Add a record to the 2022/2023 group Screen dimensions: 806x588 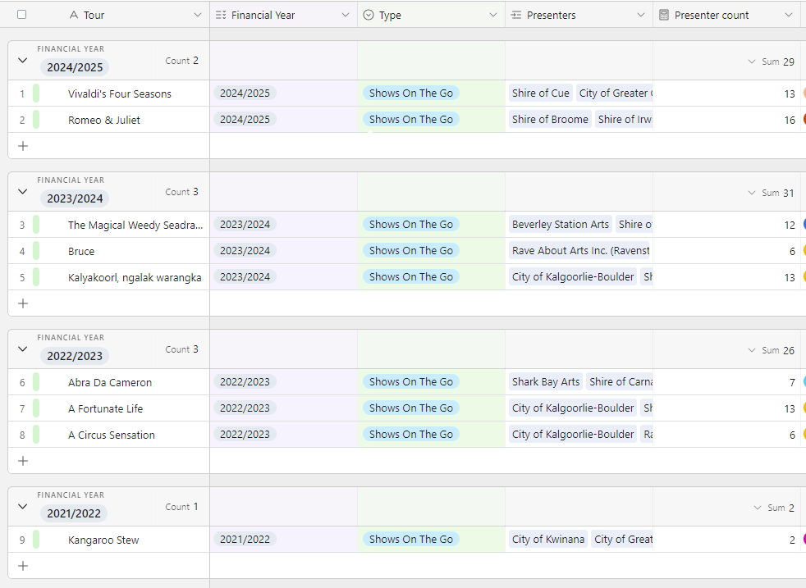pyautogui.click(x=23, y=461)
